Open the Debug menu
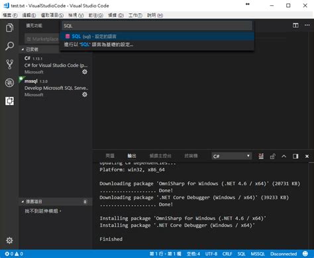Screen dimensions: 314x258 [116, 15]
